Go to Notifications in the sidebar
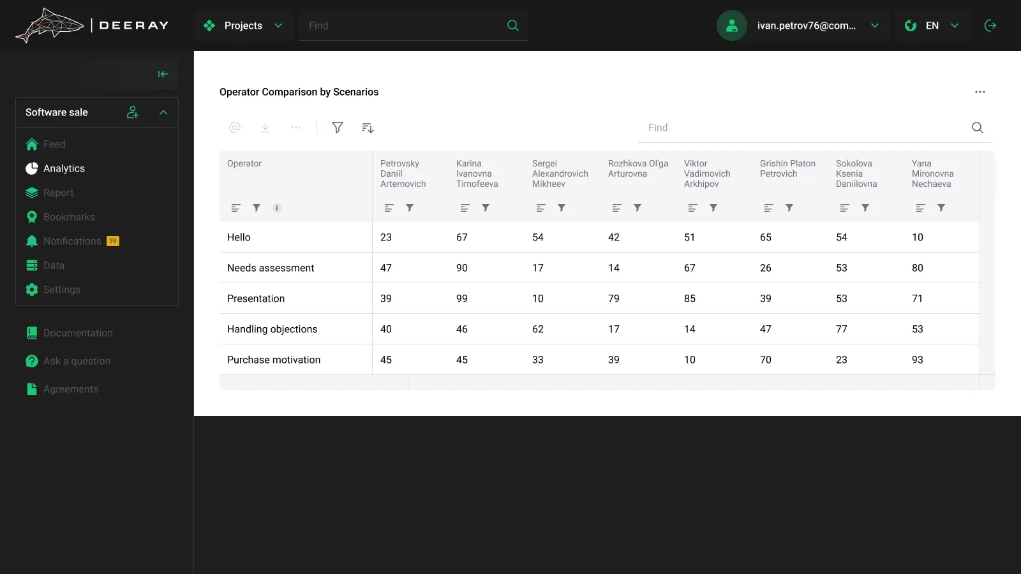This screenshot has height=574, width=1021. coord(72,241)
